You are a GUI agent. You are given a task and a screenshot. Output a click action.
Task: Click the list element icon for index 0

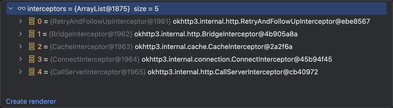click(x=32, y=21)
